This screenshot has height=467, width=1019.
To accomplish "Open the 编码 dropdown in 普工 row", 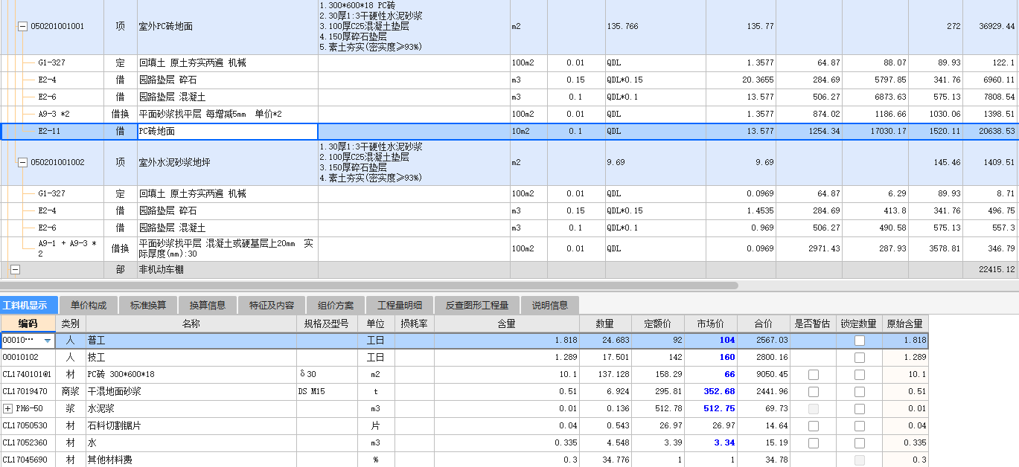I will 48,341.
